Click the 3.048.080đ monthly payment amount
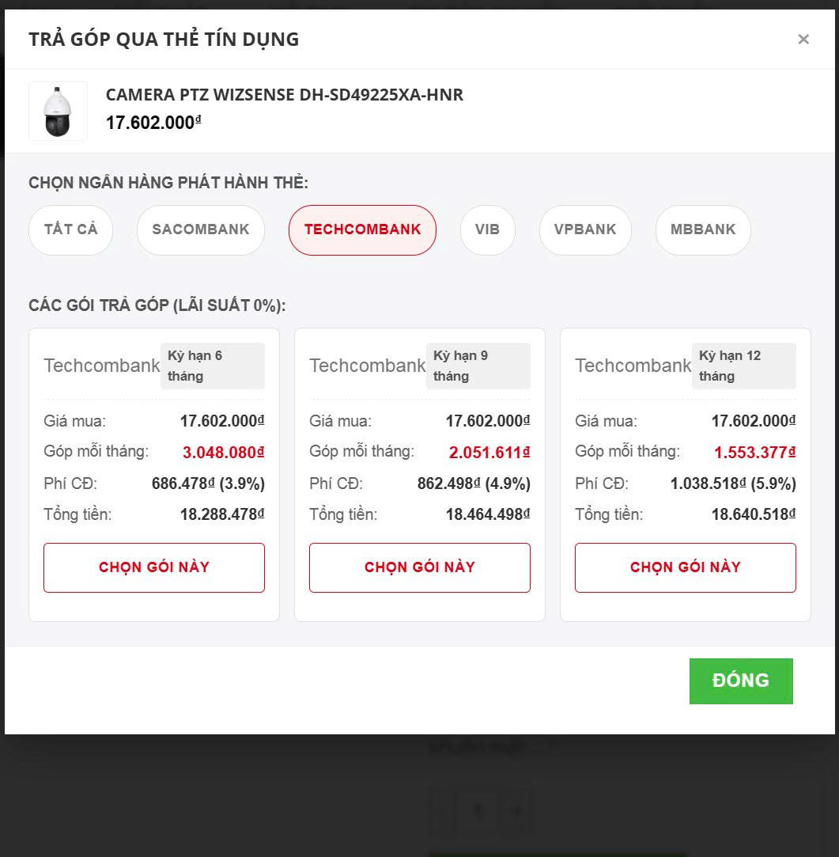Viewport: 839px width, 857px height. 223,453
